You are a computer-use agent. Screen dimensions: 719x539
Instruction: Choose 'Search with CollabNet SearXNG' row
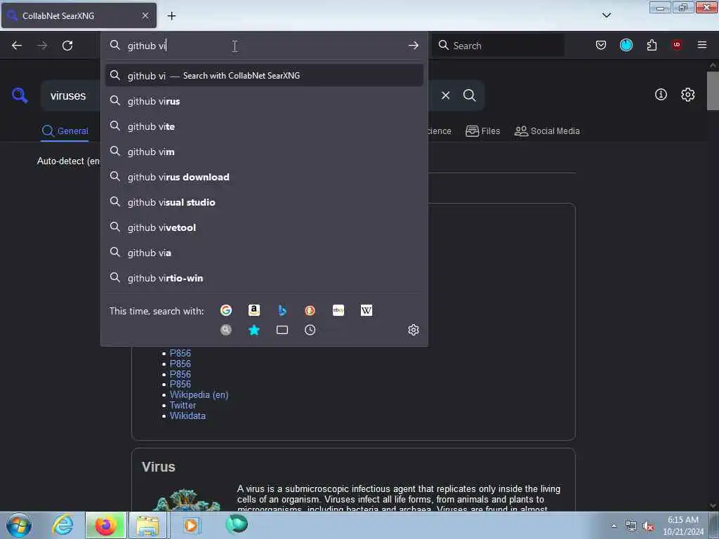coord(264,75)
